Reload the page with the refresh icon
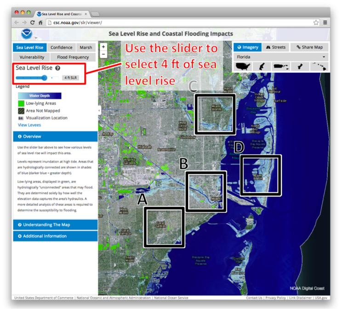 33,23
